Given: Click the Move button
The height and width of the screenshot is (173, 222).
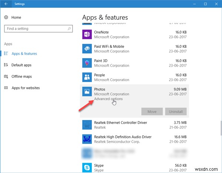Looking at the screenshot, I should pos(152,112).
